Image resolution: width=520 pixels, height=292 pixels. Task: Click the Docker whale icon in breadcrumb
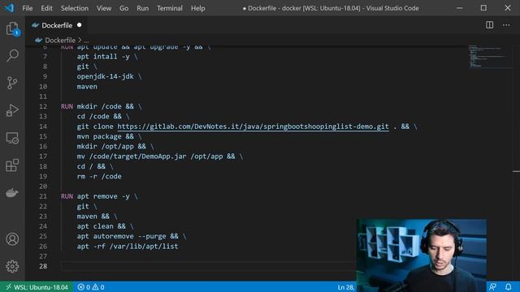coord(38,40)
